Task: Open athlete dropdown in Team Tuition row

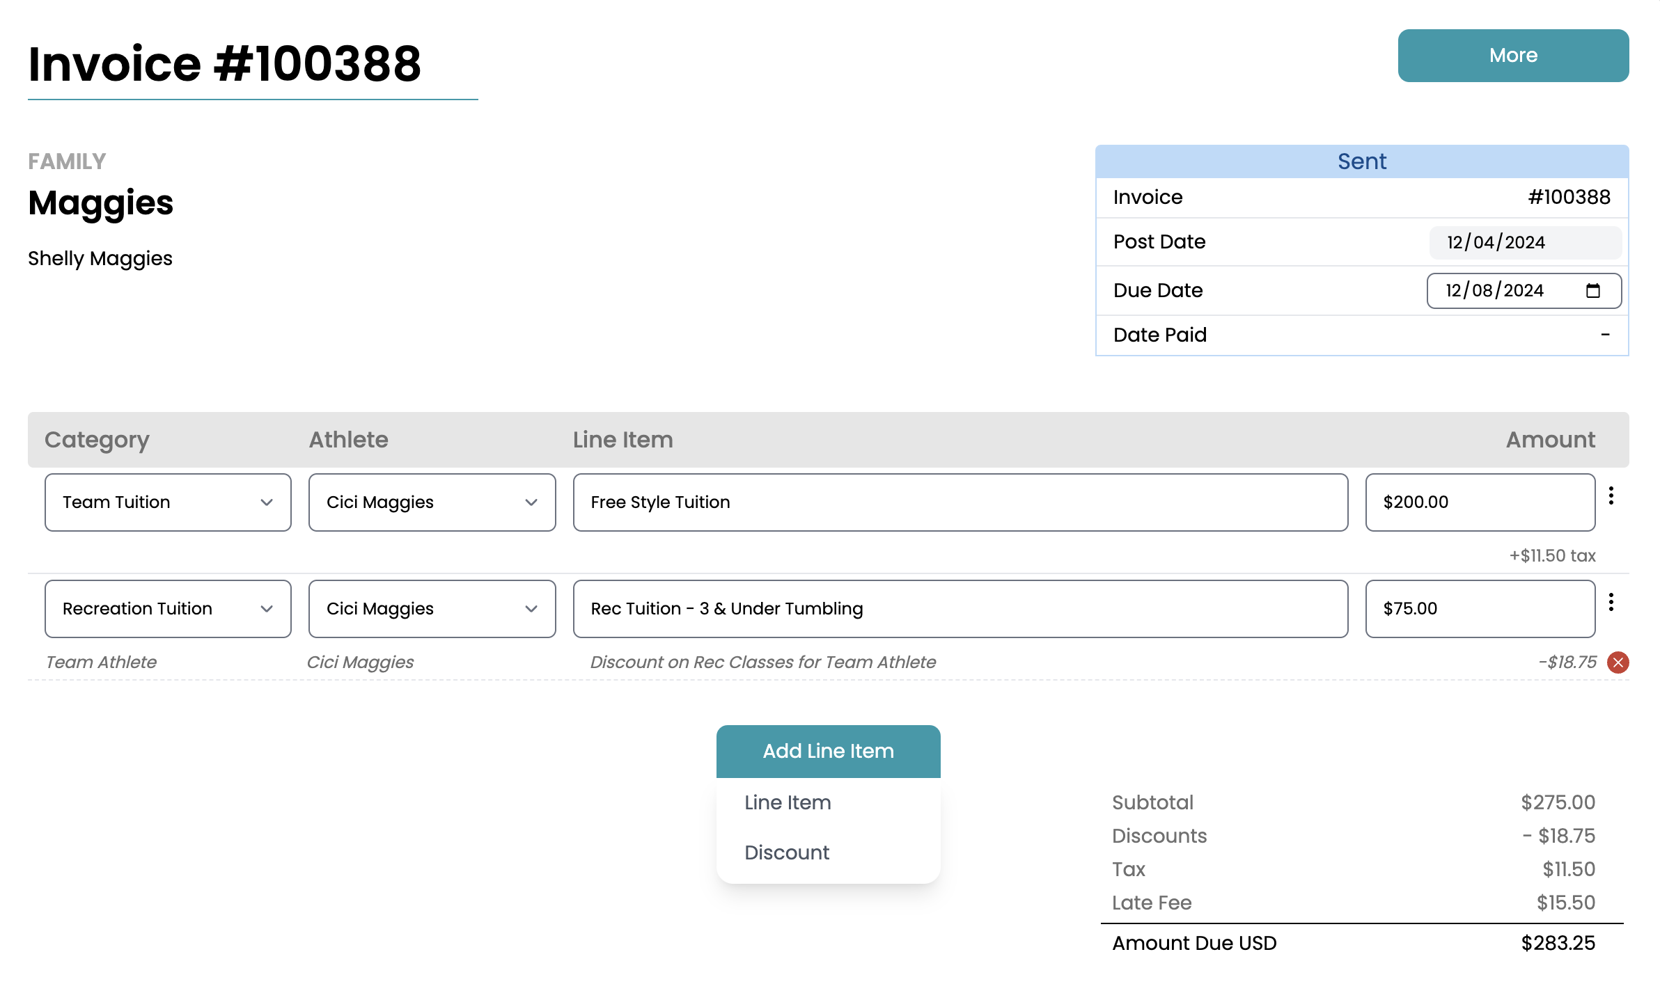Action: click(x=432, y=502)
